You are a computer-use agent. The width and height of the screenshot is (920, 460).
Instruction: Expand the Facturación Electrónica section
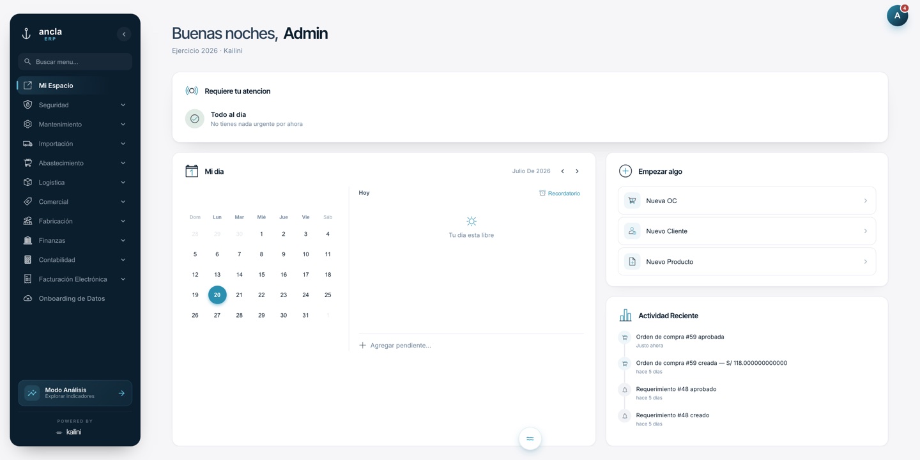click(75, 279)
